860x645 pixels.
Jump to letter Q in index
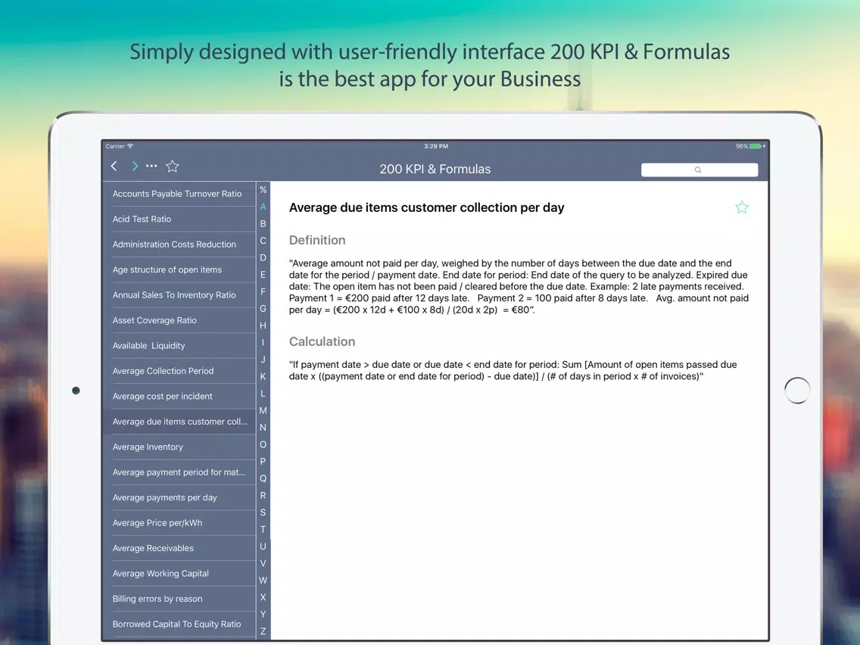coord(263,478)
